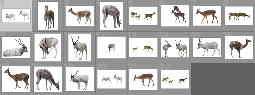Pick thumbnail 14 with two standing addax
This screenshot has height=95, width=255.
[x=175, y=47]
